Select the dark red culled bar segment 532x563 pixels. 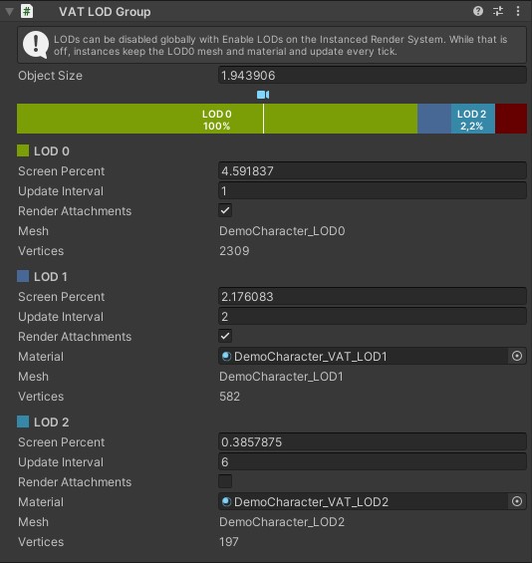(x=511, y=119)
